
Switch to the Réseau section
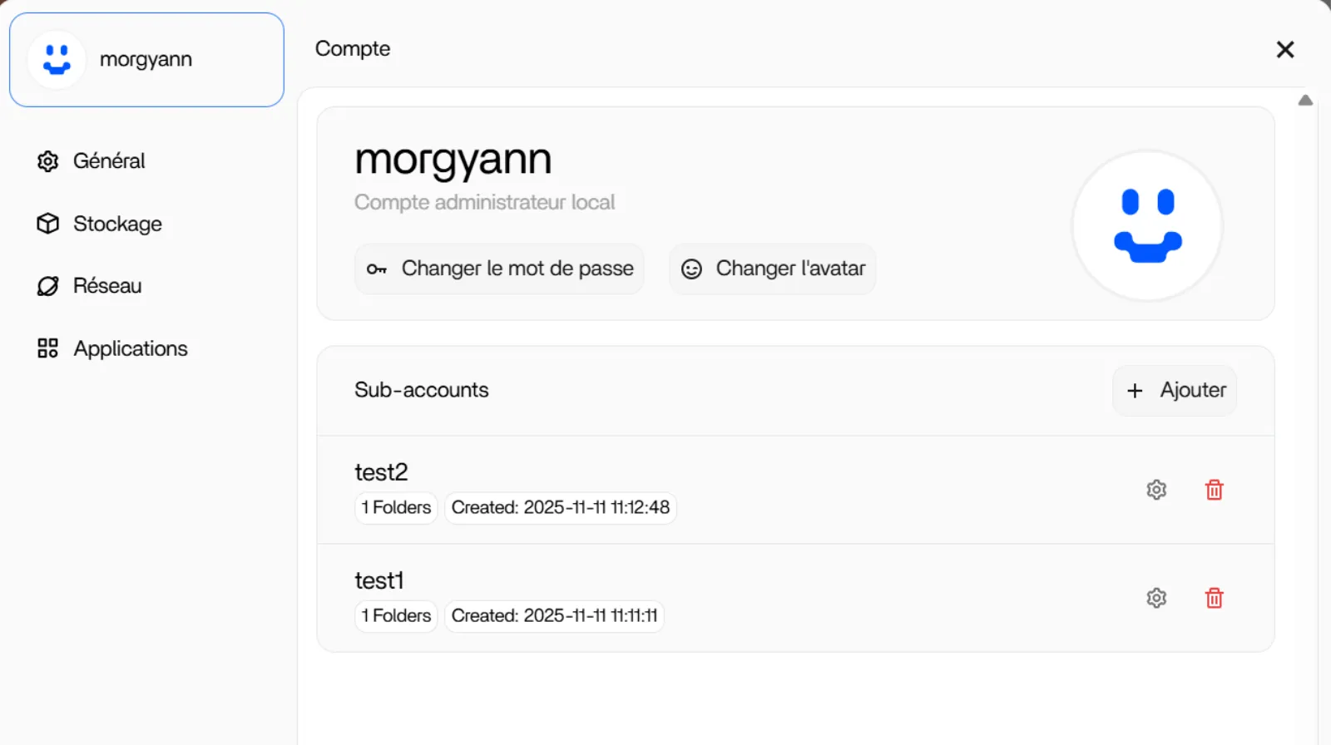107,286
